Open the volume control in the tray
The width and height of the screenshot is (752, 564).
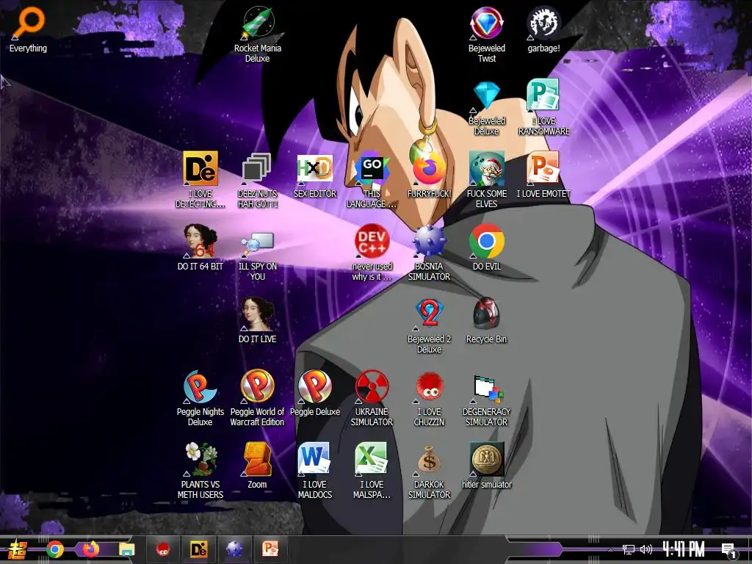tap(646, 549)
